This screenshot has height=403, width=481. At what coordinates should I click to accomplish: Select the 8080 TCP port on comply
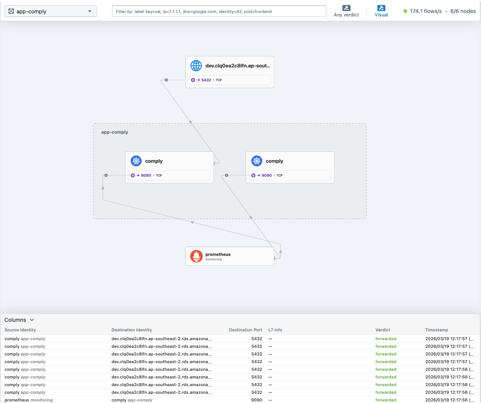[x=146, y=175]
